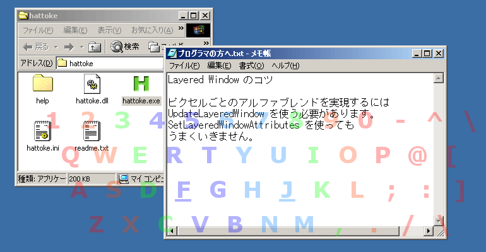Select the hattoke.ini settings file icon
The height and width of the screenshot is (252, 486).
click(42, 131)
